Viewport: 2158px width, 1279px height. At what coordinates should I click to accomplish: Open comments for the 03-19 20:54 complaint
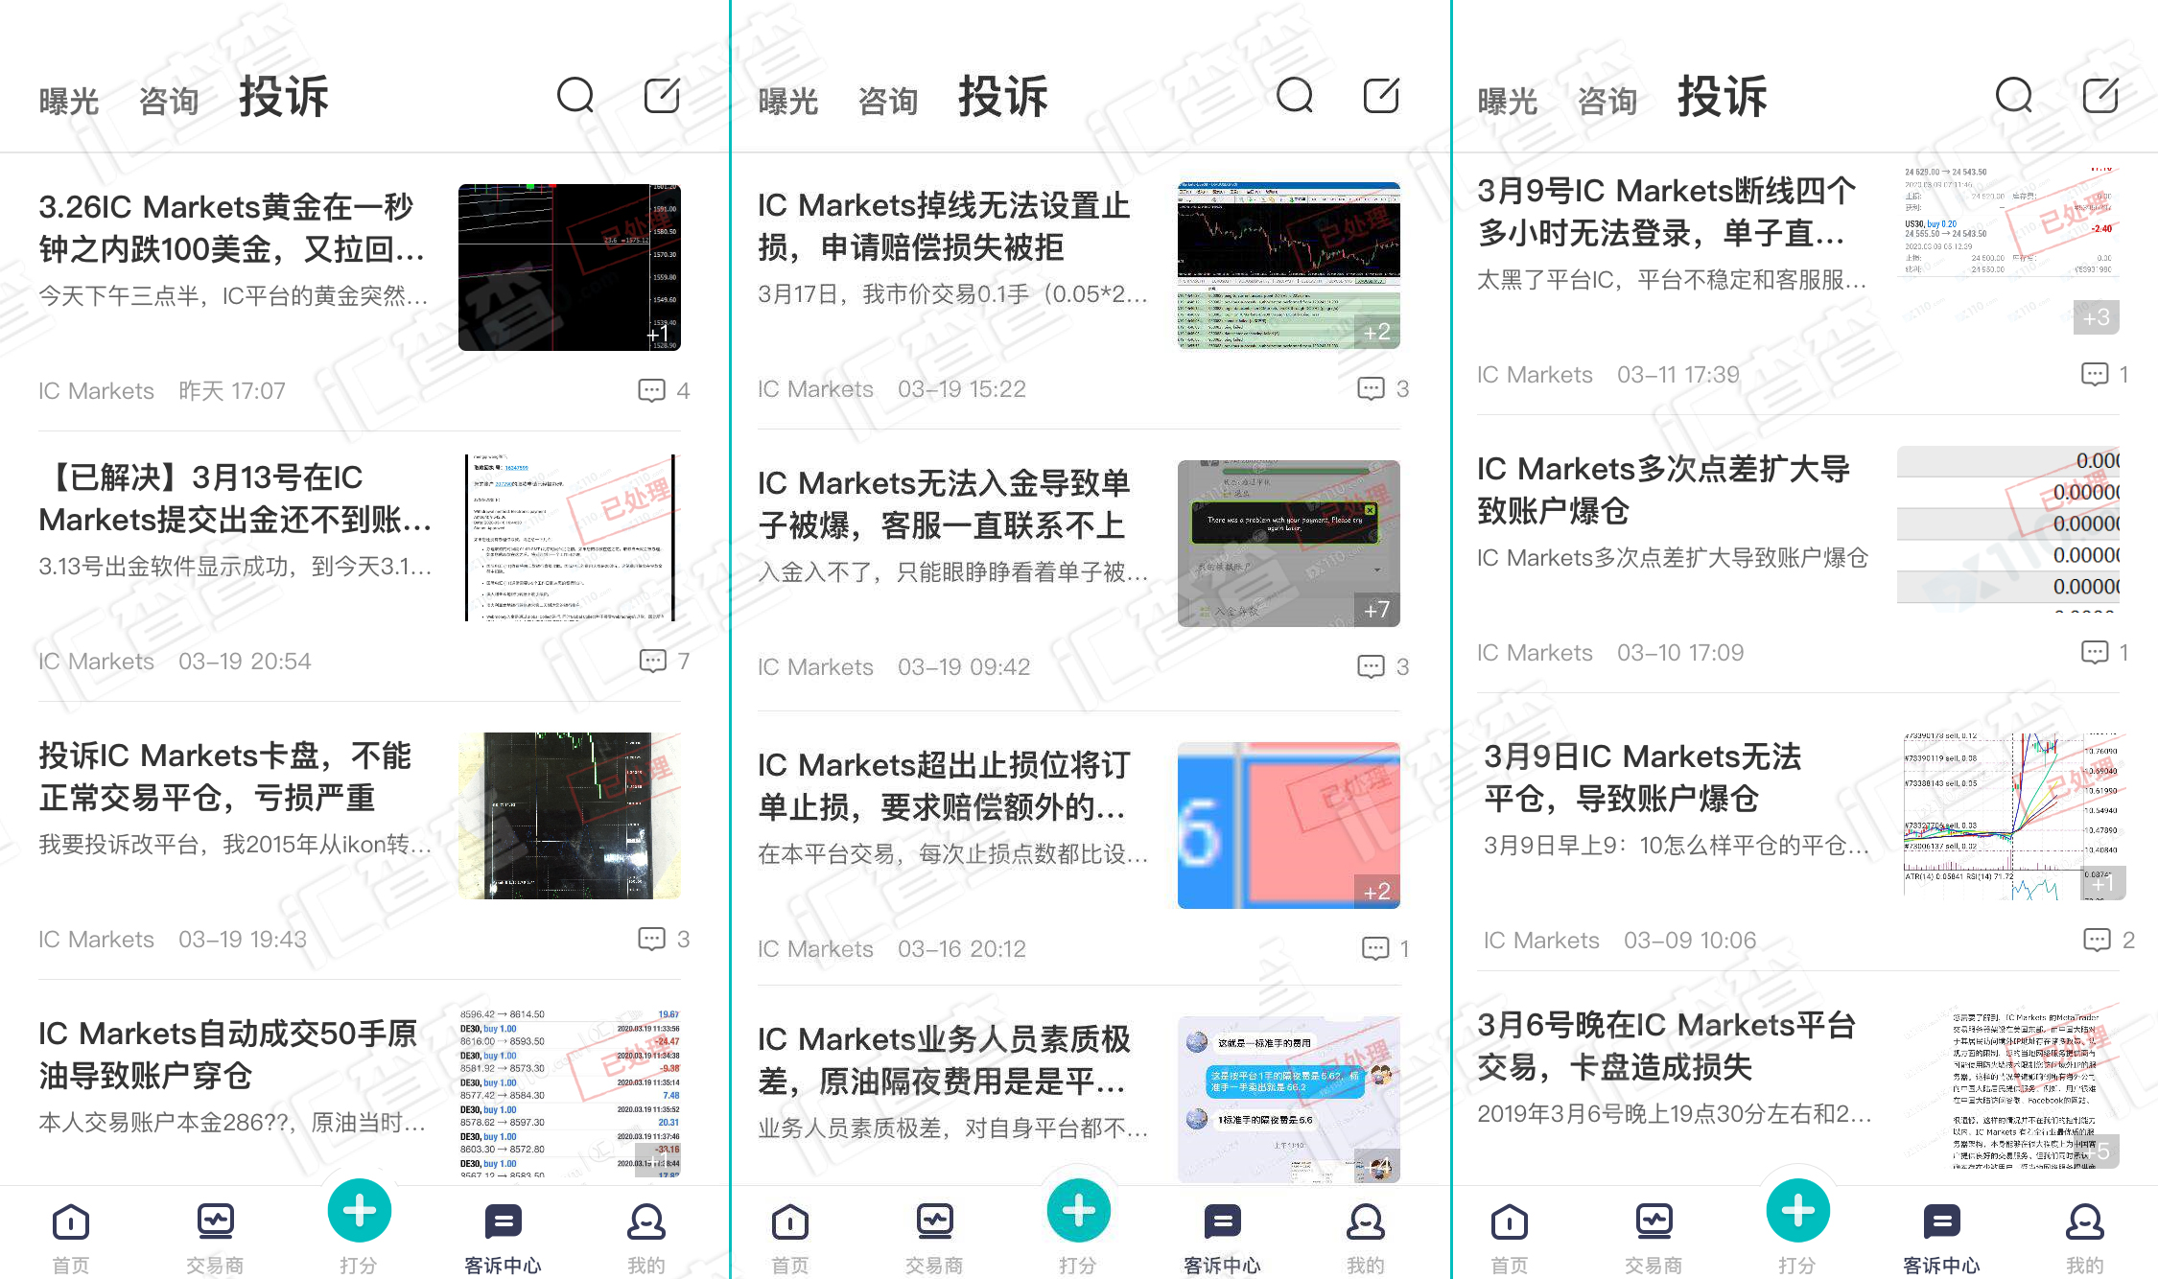pos(664,661)
